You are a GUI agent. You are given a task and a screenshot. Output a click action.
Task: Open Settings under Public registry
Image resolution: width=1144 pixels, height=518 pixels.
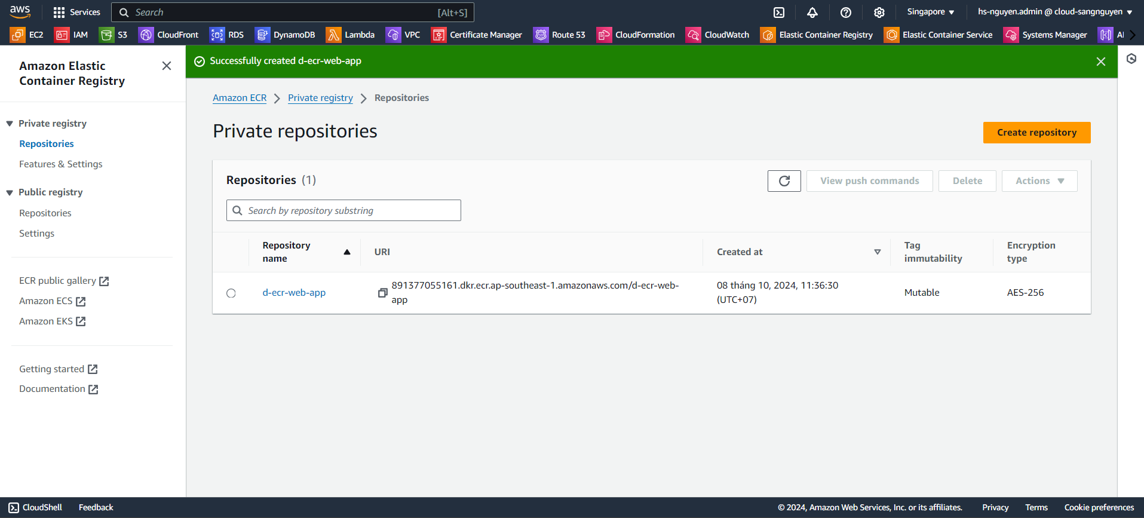pyautogui.click(x=36, y=234)
